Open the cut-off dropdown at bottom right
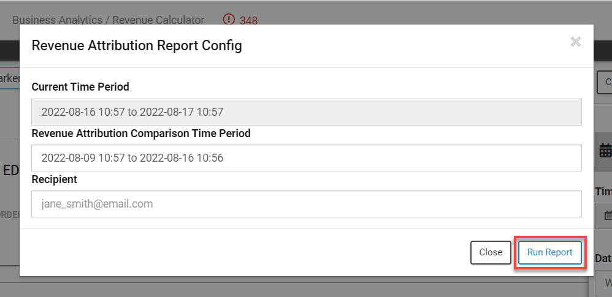Viewport: 612px width, 297px height. (x=605, y=284)
